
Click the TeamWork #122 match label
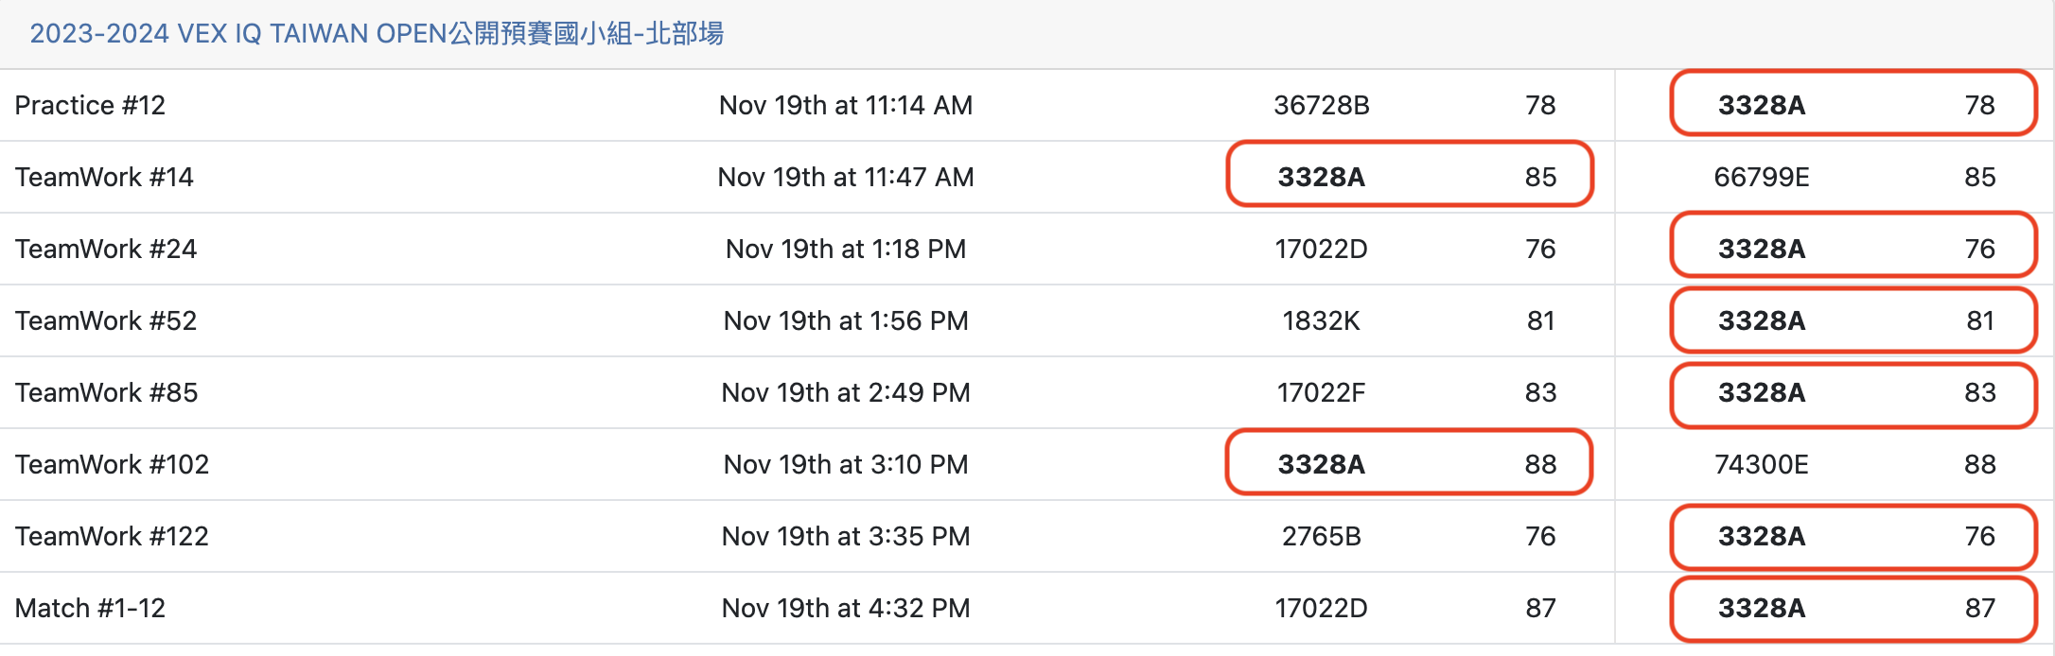click(112, 536)
